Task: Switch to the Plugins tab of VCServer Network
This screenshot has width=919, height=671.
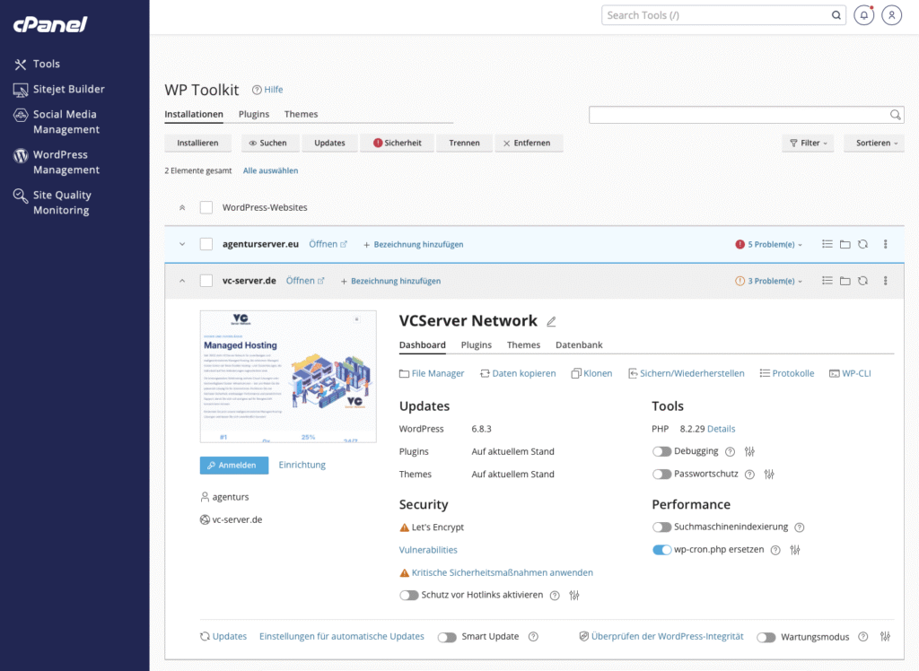Action: pyautogui.click(x=476, y=344)
